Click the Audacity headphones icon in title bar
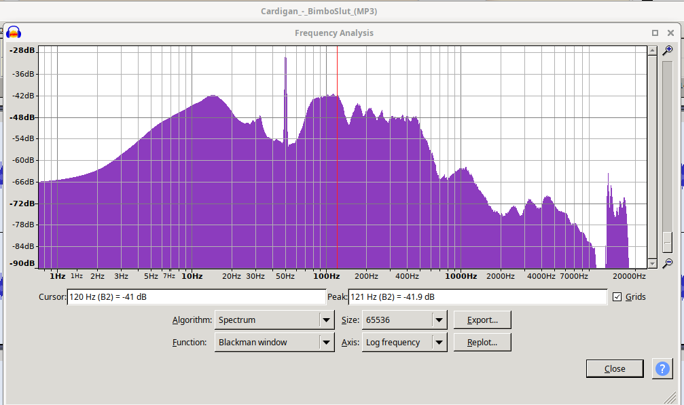The width and height of the screenshot is (684, 405). click(13, 33)
